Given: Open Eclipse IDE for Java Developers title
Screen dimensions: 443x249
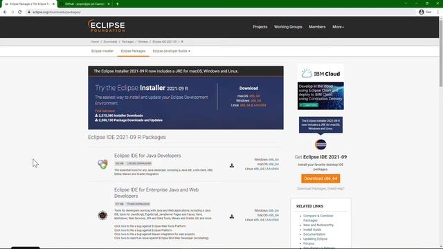Looking at the screenshot, I should click(x=147, y=156).
